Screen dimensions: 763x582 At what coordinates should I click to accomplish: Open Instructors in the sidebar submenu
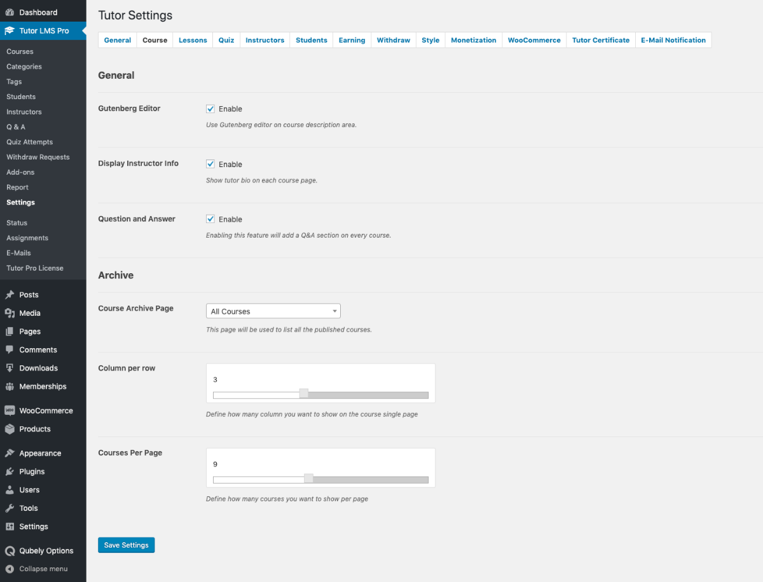[x=24, y=112]
